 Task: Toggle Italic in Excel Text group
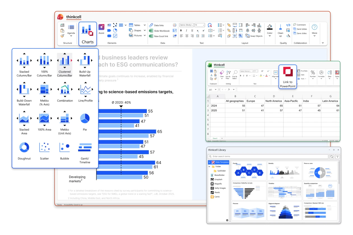point(244,76)
